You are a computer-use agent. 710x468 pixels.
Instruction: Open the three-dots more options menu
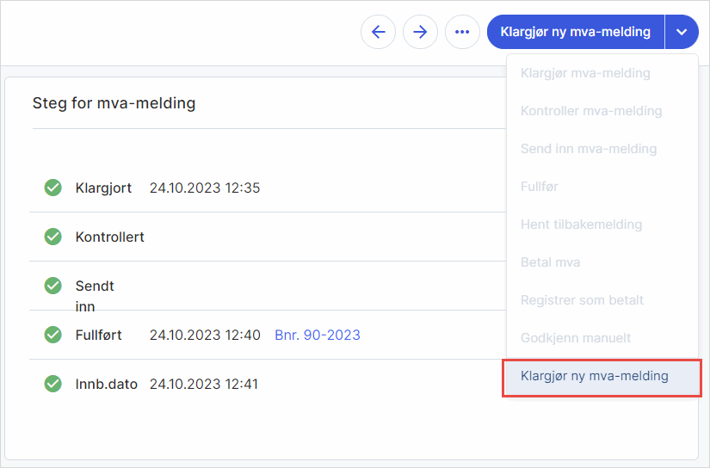pyautogui.click(x=462, y=32)
